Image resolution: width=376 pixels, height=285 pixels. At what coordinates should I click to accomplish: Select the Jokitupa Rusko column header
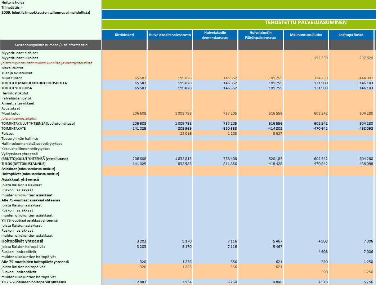[x=351, y=35]
